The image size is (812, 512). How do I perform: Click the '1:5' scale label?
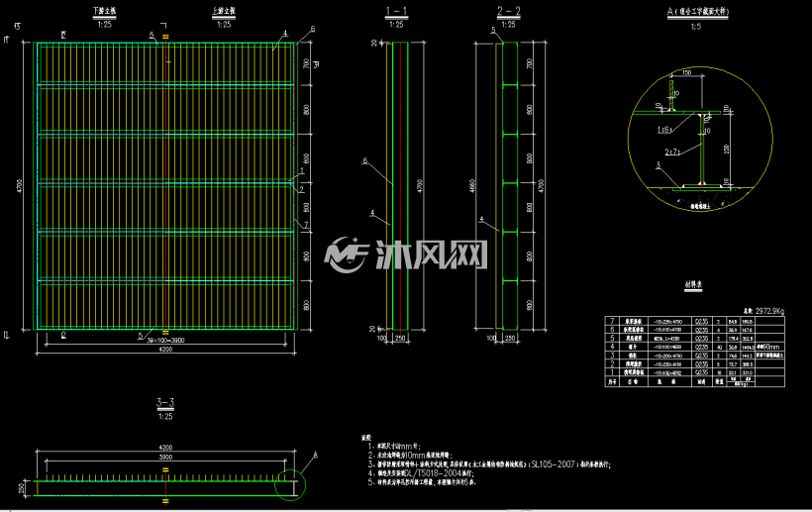[696, 27]
